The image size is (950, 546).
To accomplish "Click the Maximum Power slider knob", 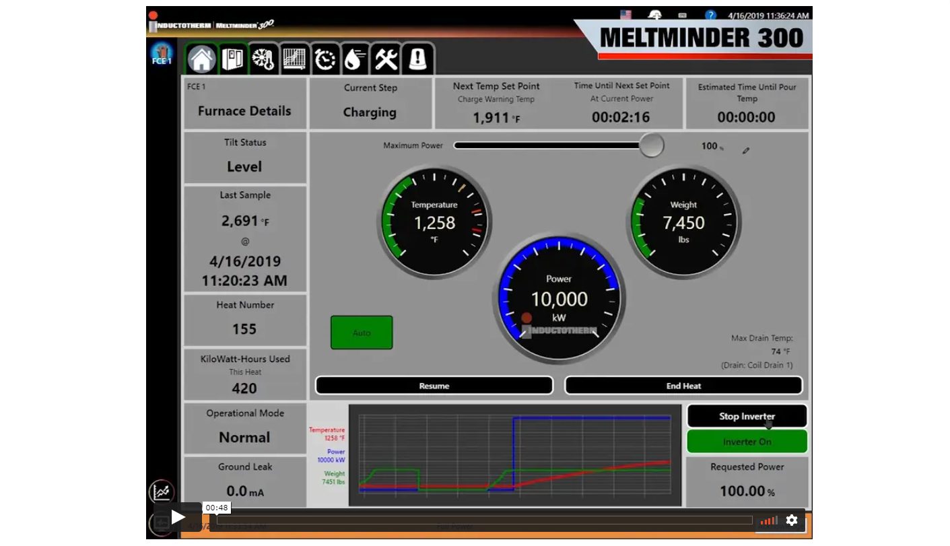I will [x=651, y=145].
